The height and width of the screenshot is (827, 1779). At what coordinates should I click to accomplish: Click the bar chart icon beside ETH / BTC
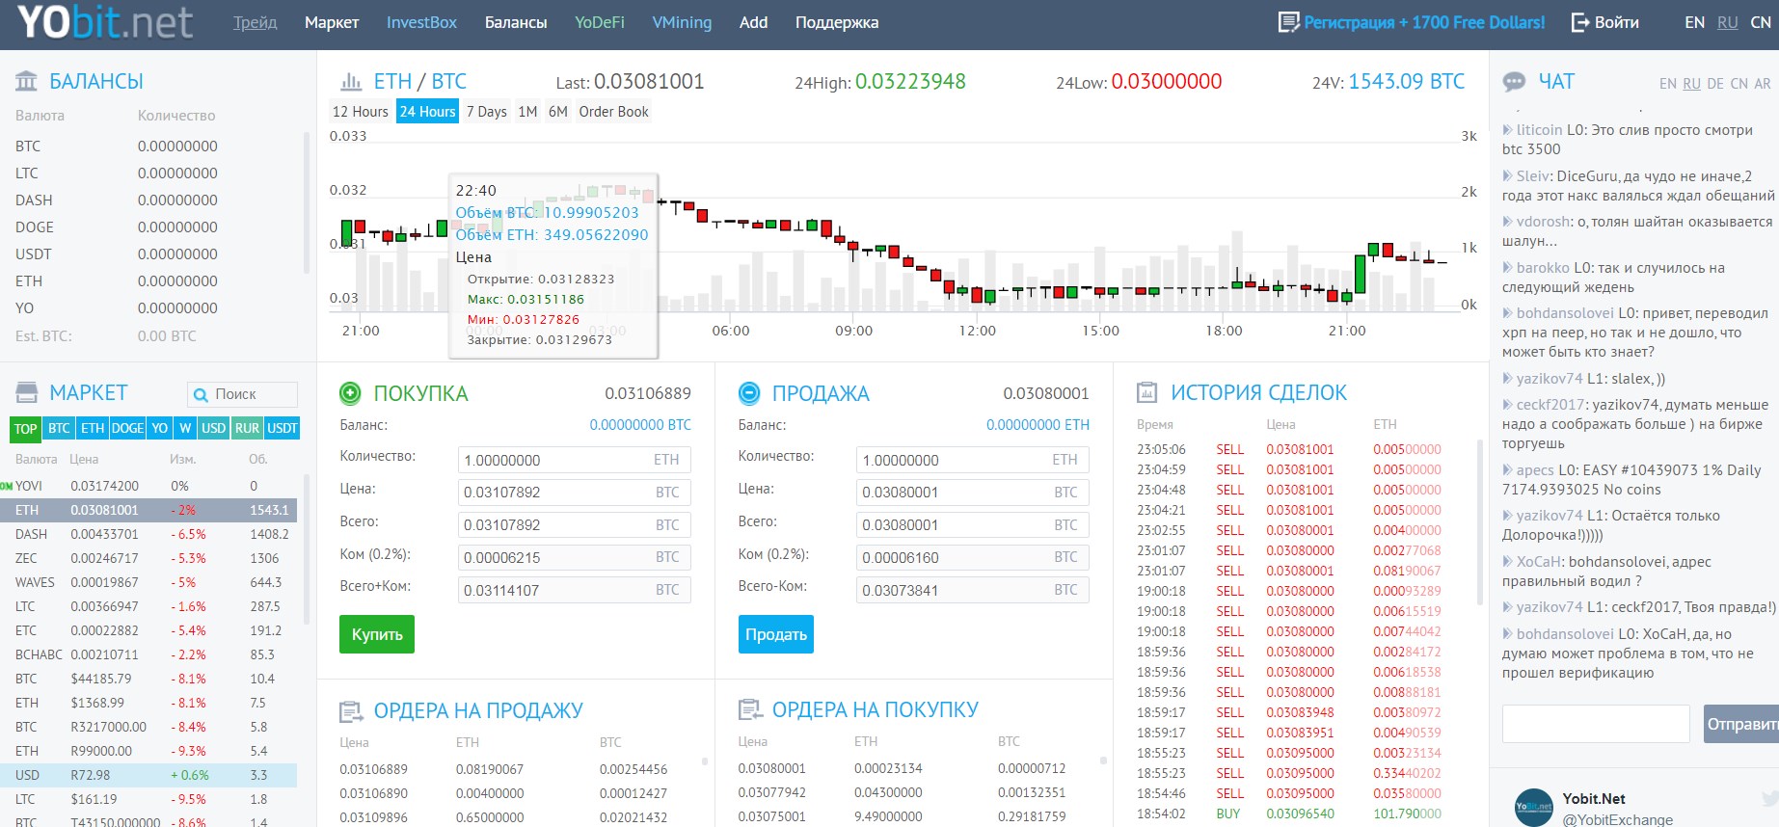click(352, 82)
